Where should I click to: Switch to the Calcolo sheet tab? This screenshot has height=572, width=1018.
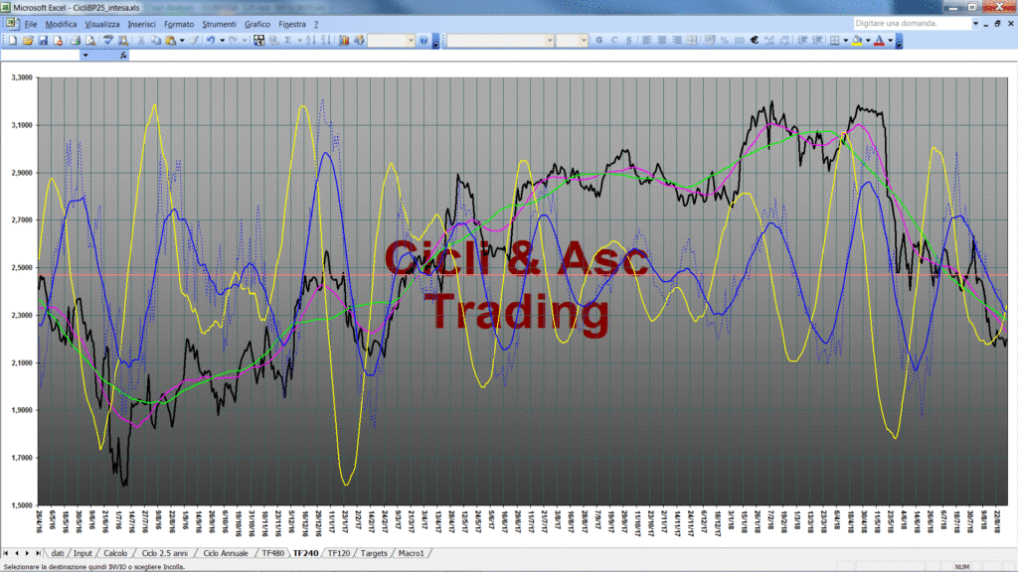tap(115, 553)
